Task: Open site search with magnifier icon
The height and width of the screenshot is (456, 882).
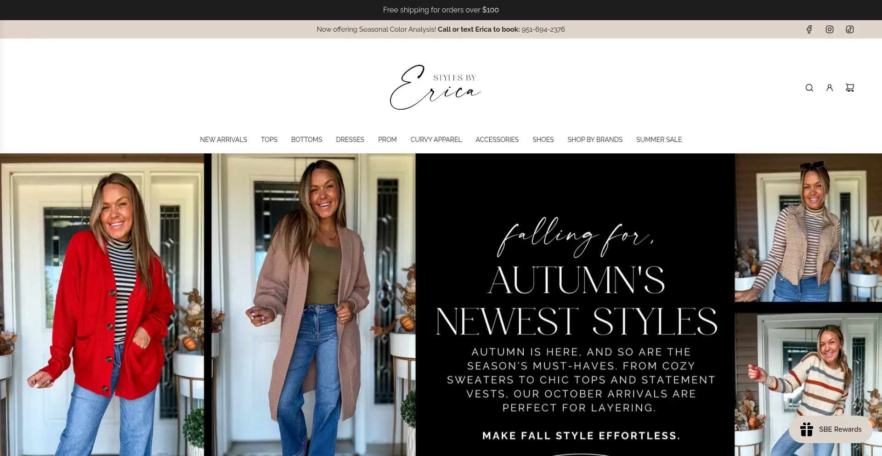Action: (809, 88)
